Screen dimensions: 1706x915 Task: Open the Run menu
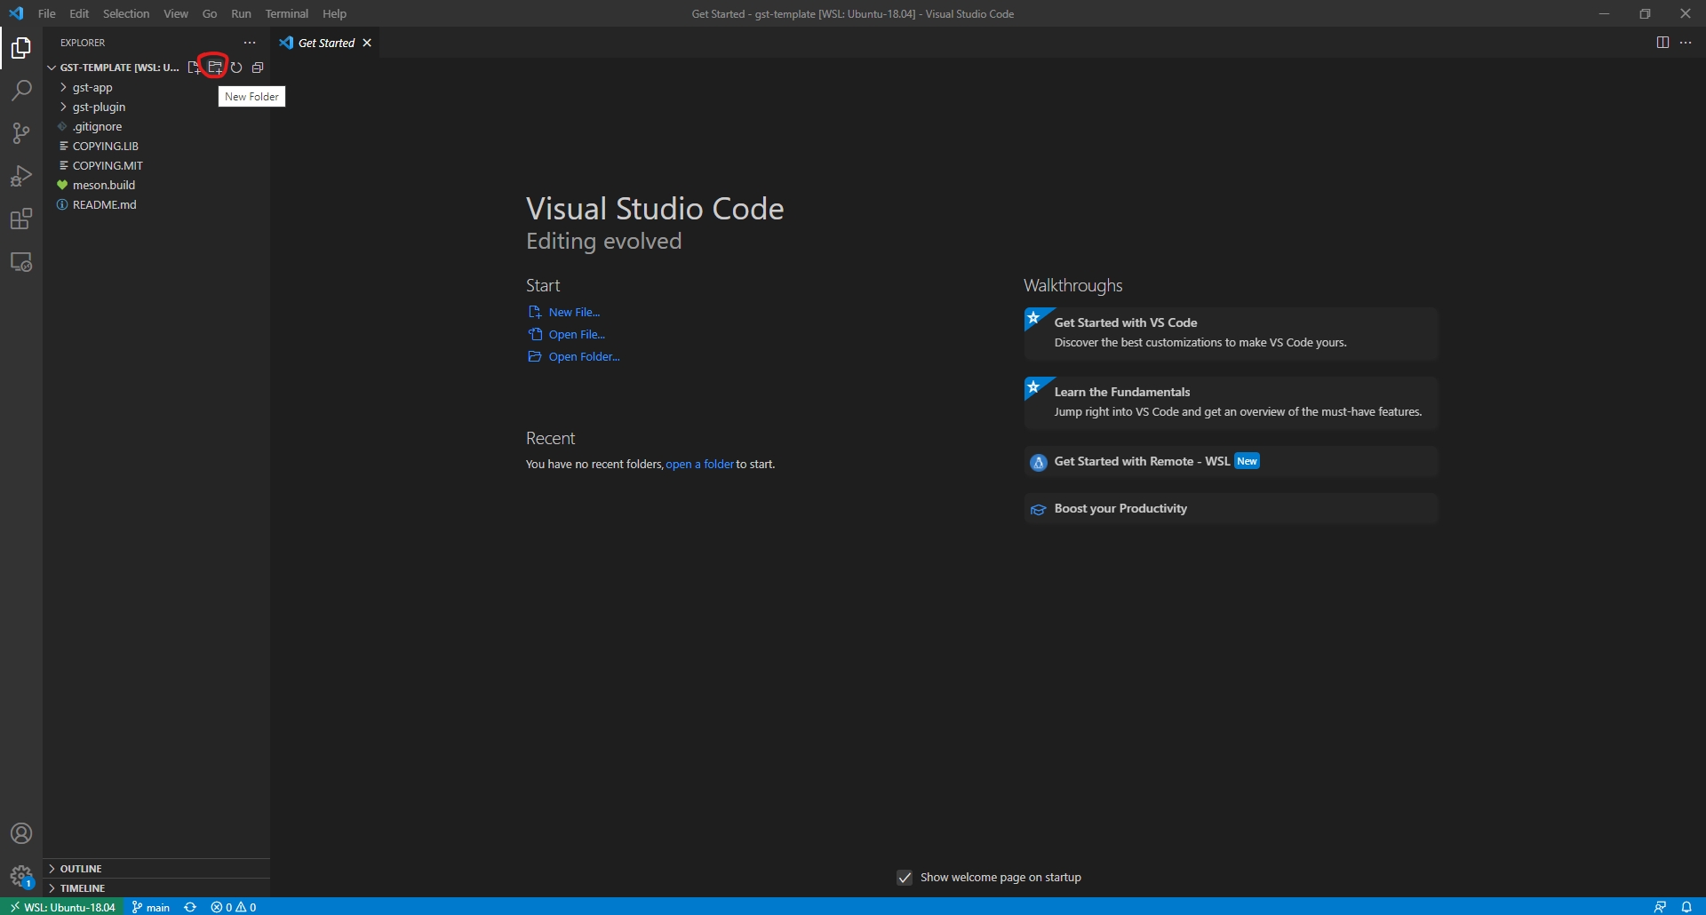click(x=241, y=13)
